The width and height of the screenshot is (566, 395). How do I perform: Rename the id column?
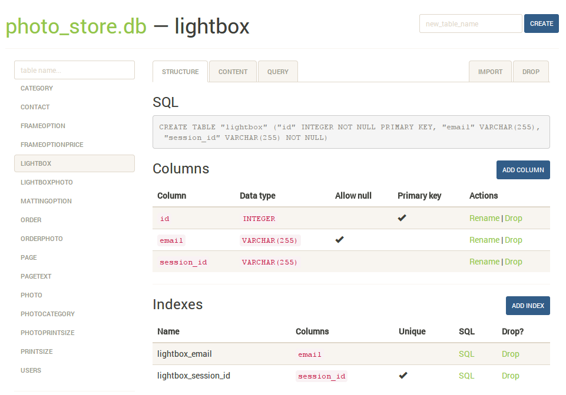tap(484, 218)
